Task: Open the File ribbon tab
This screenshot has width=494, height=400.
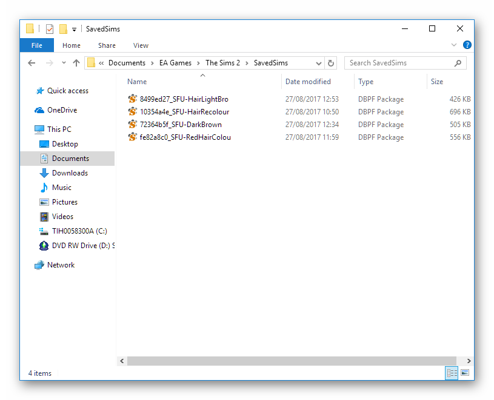Action: (37, 45)
